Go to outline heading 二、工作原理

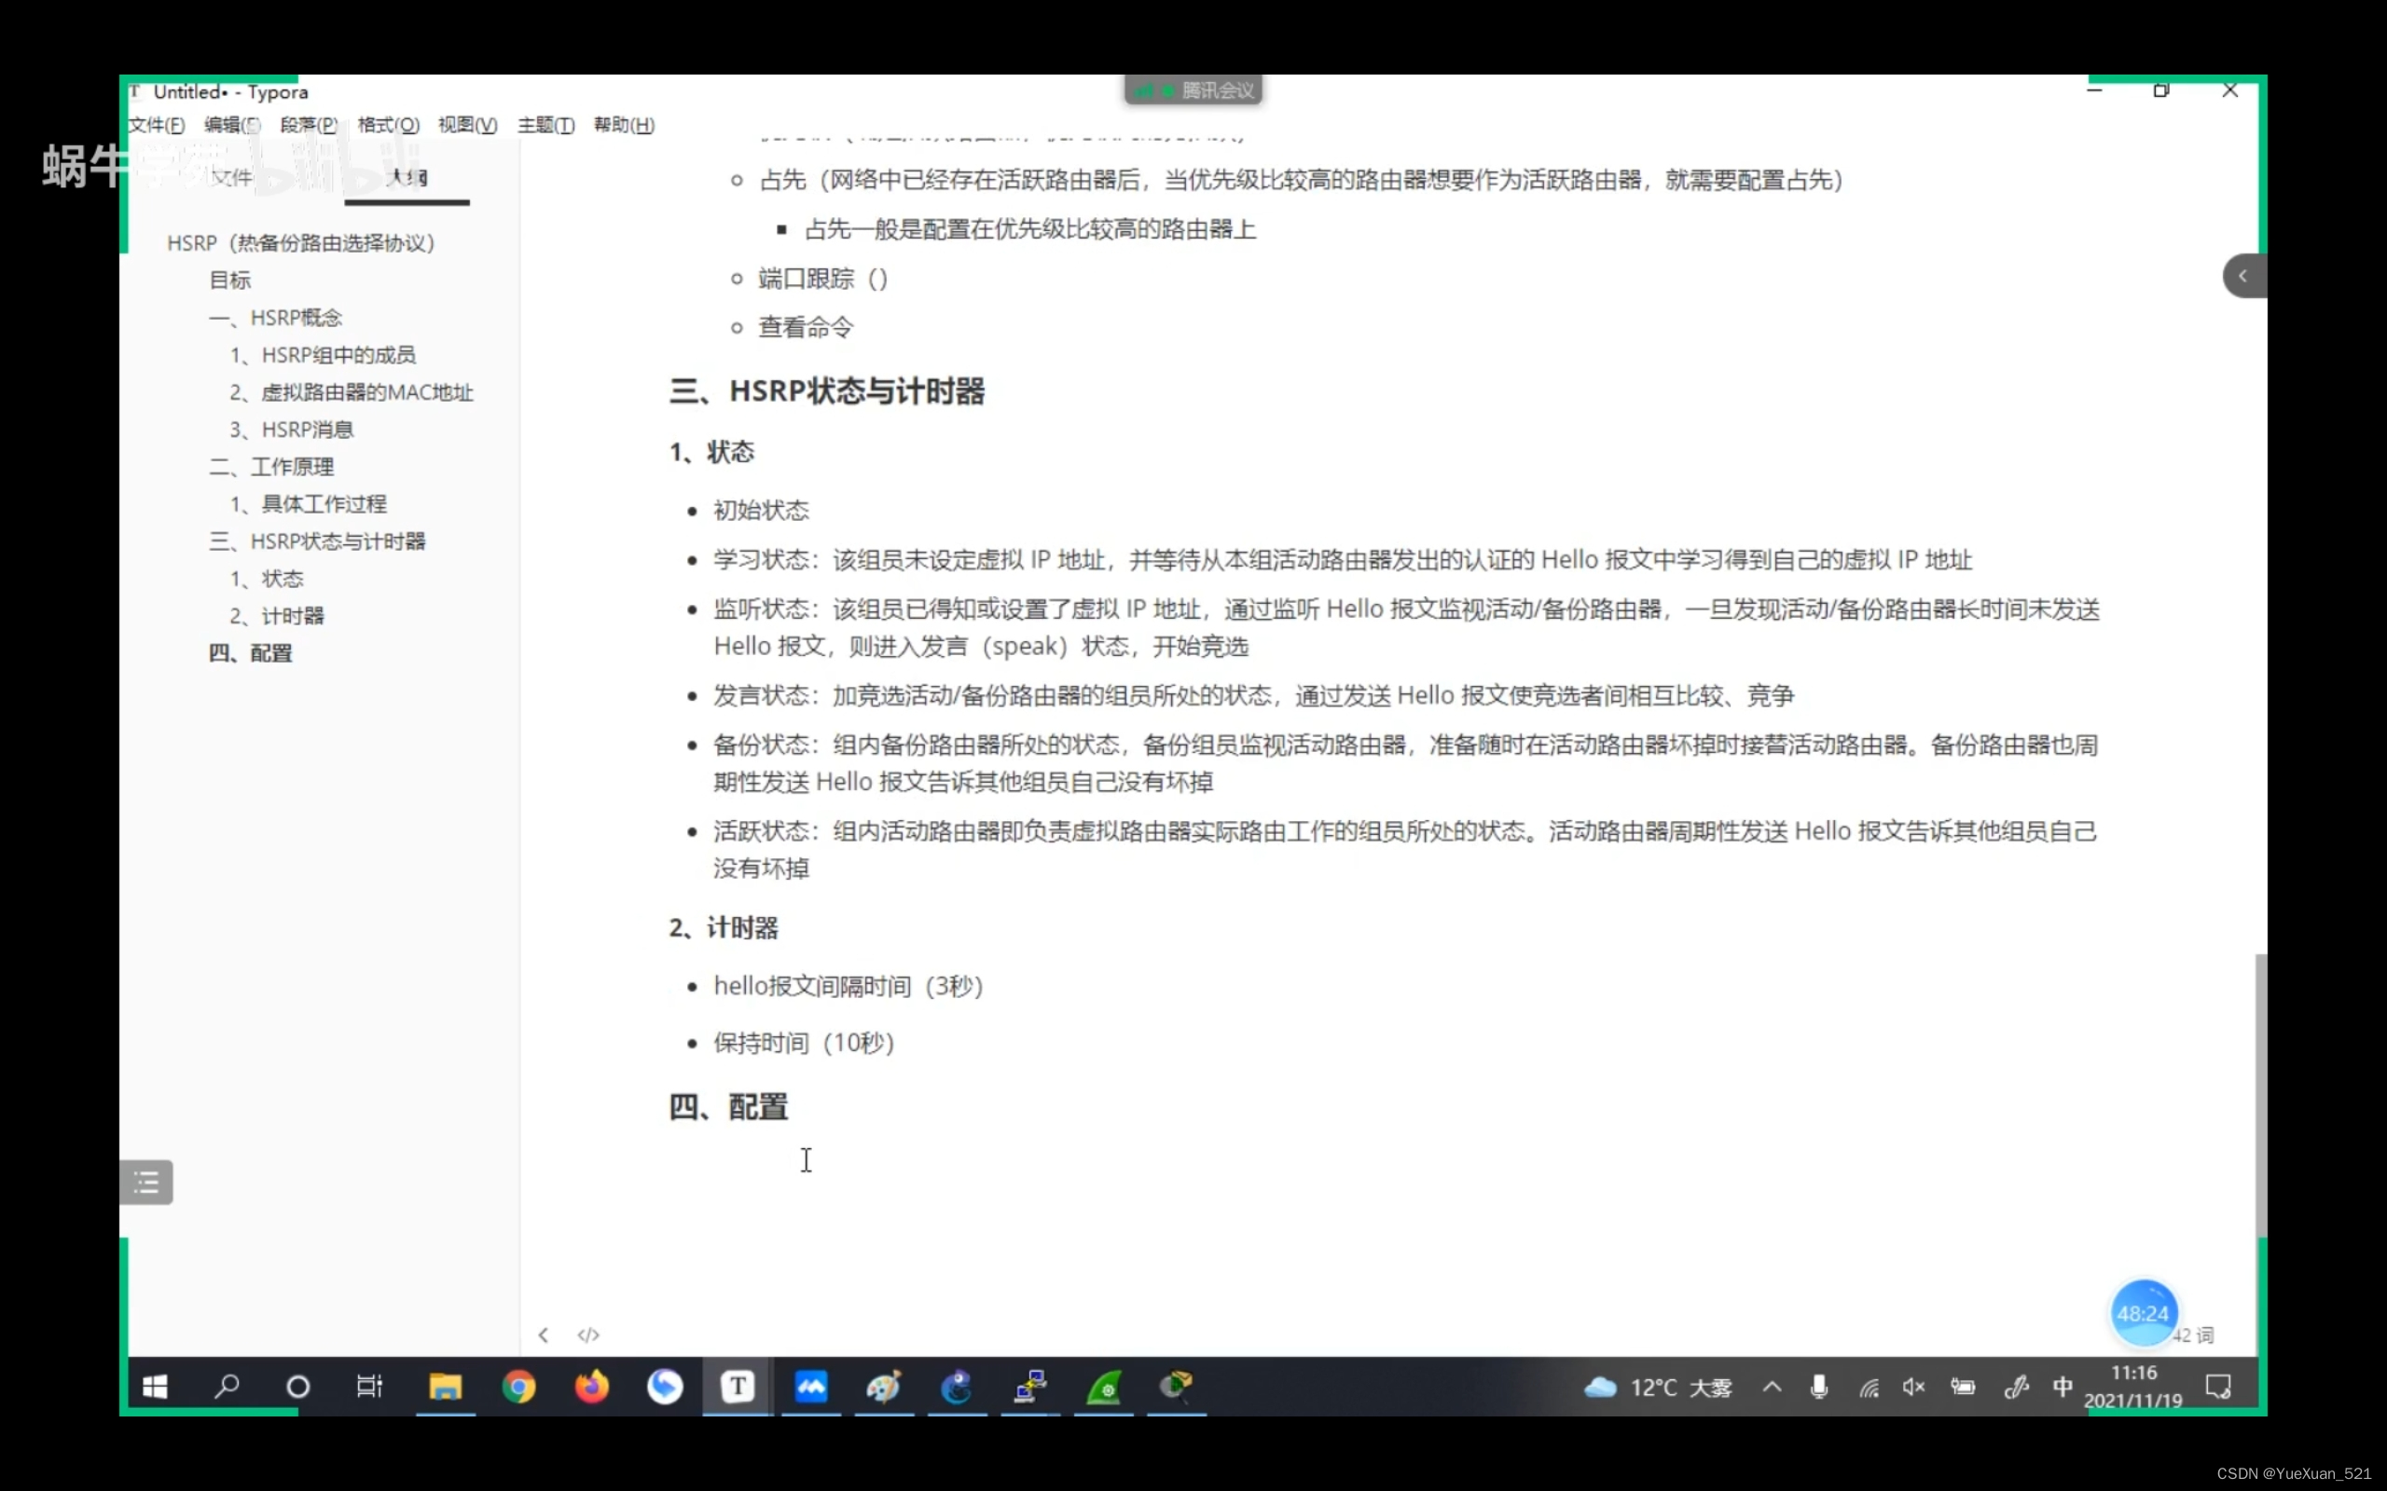[x=271, y=468]
